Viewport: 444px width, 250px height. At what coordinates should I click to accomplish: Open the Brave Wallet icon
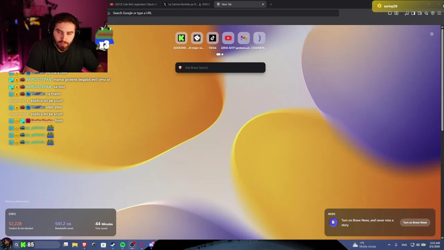pos(420,13)
